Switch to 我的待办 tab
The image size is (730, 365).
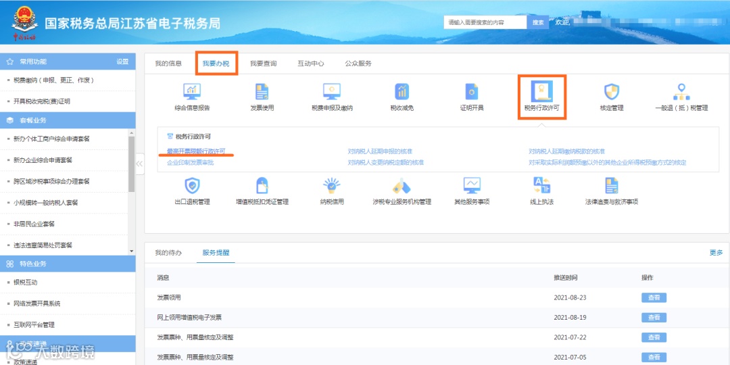168,253
